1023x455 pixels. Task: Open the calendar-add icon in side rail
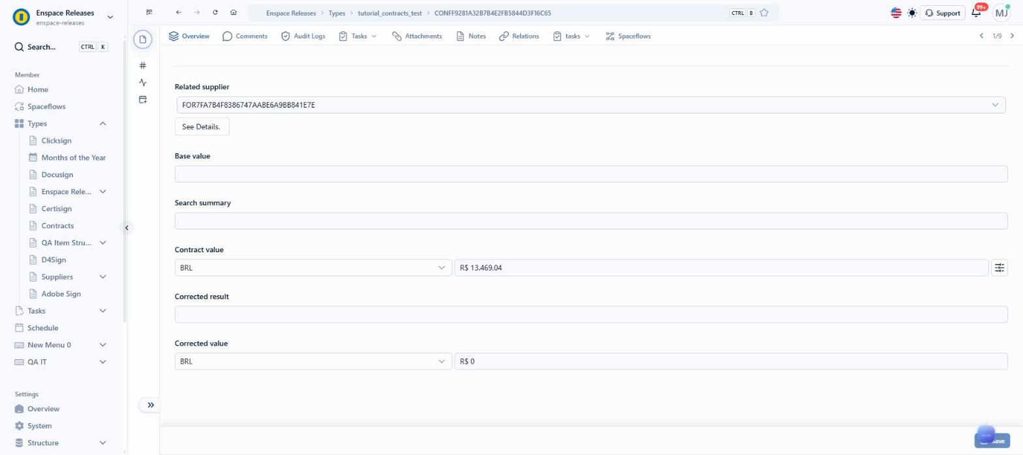(x=143, y=99)
